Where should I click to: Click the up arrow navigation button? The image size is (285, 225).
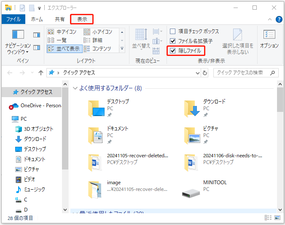click(41, 73)
